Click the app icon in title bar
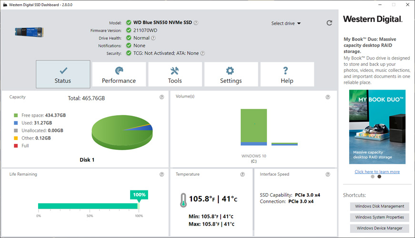415x238 pixels. pos(5,5)
